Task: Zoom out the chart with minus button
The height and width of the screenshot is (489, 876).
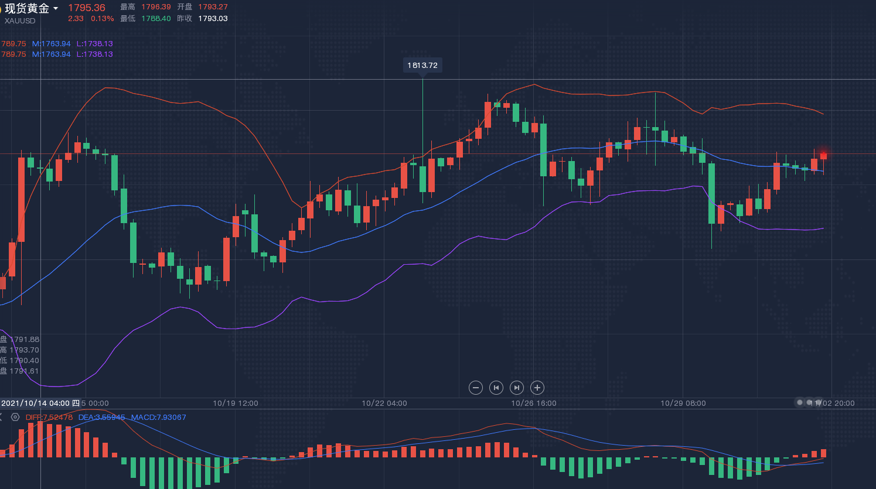Action: 476,388
